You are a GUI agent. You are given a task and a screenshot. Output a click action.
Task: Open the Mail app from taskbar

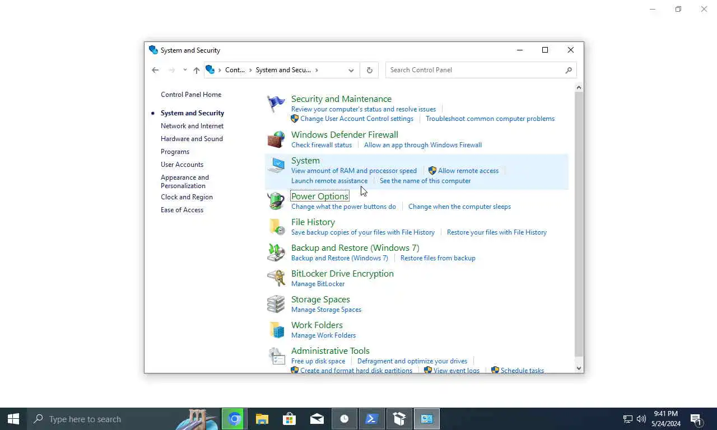[316, 419]
